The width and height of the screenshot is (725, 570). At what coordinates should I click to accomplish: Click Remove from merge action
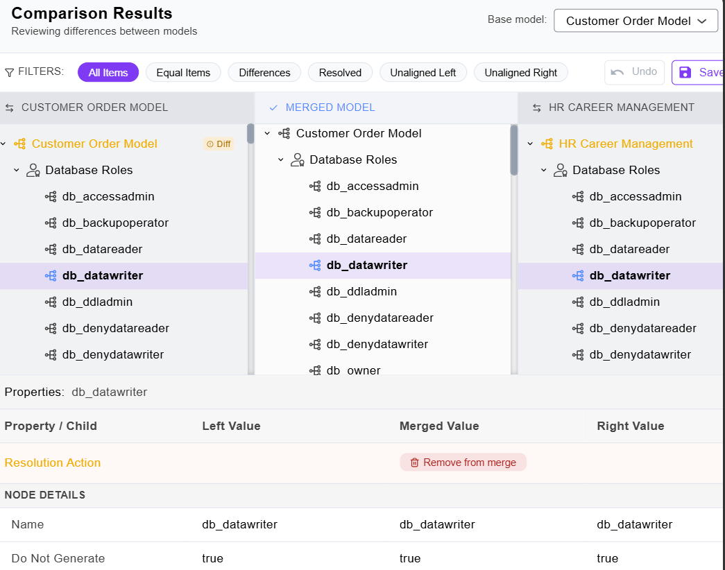(x=463, y=463)
